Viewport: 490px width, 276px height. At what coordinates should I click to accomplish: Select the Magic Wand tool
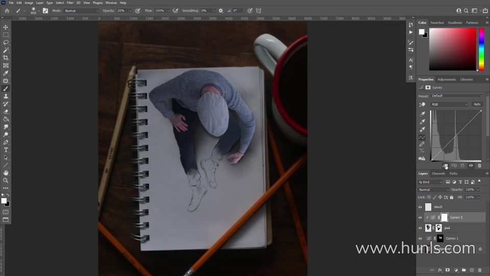click(6, 50)
